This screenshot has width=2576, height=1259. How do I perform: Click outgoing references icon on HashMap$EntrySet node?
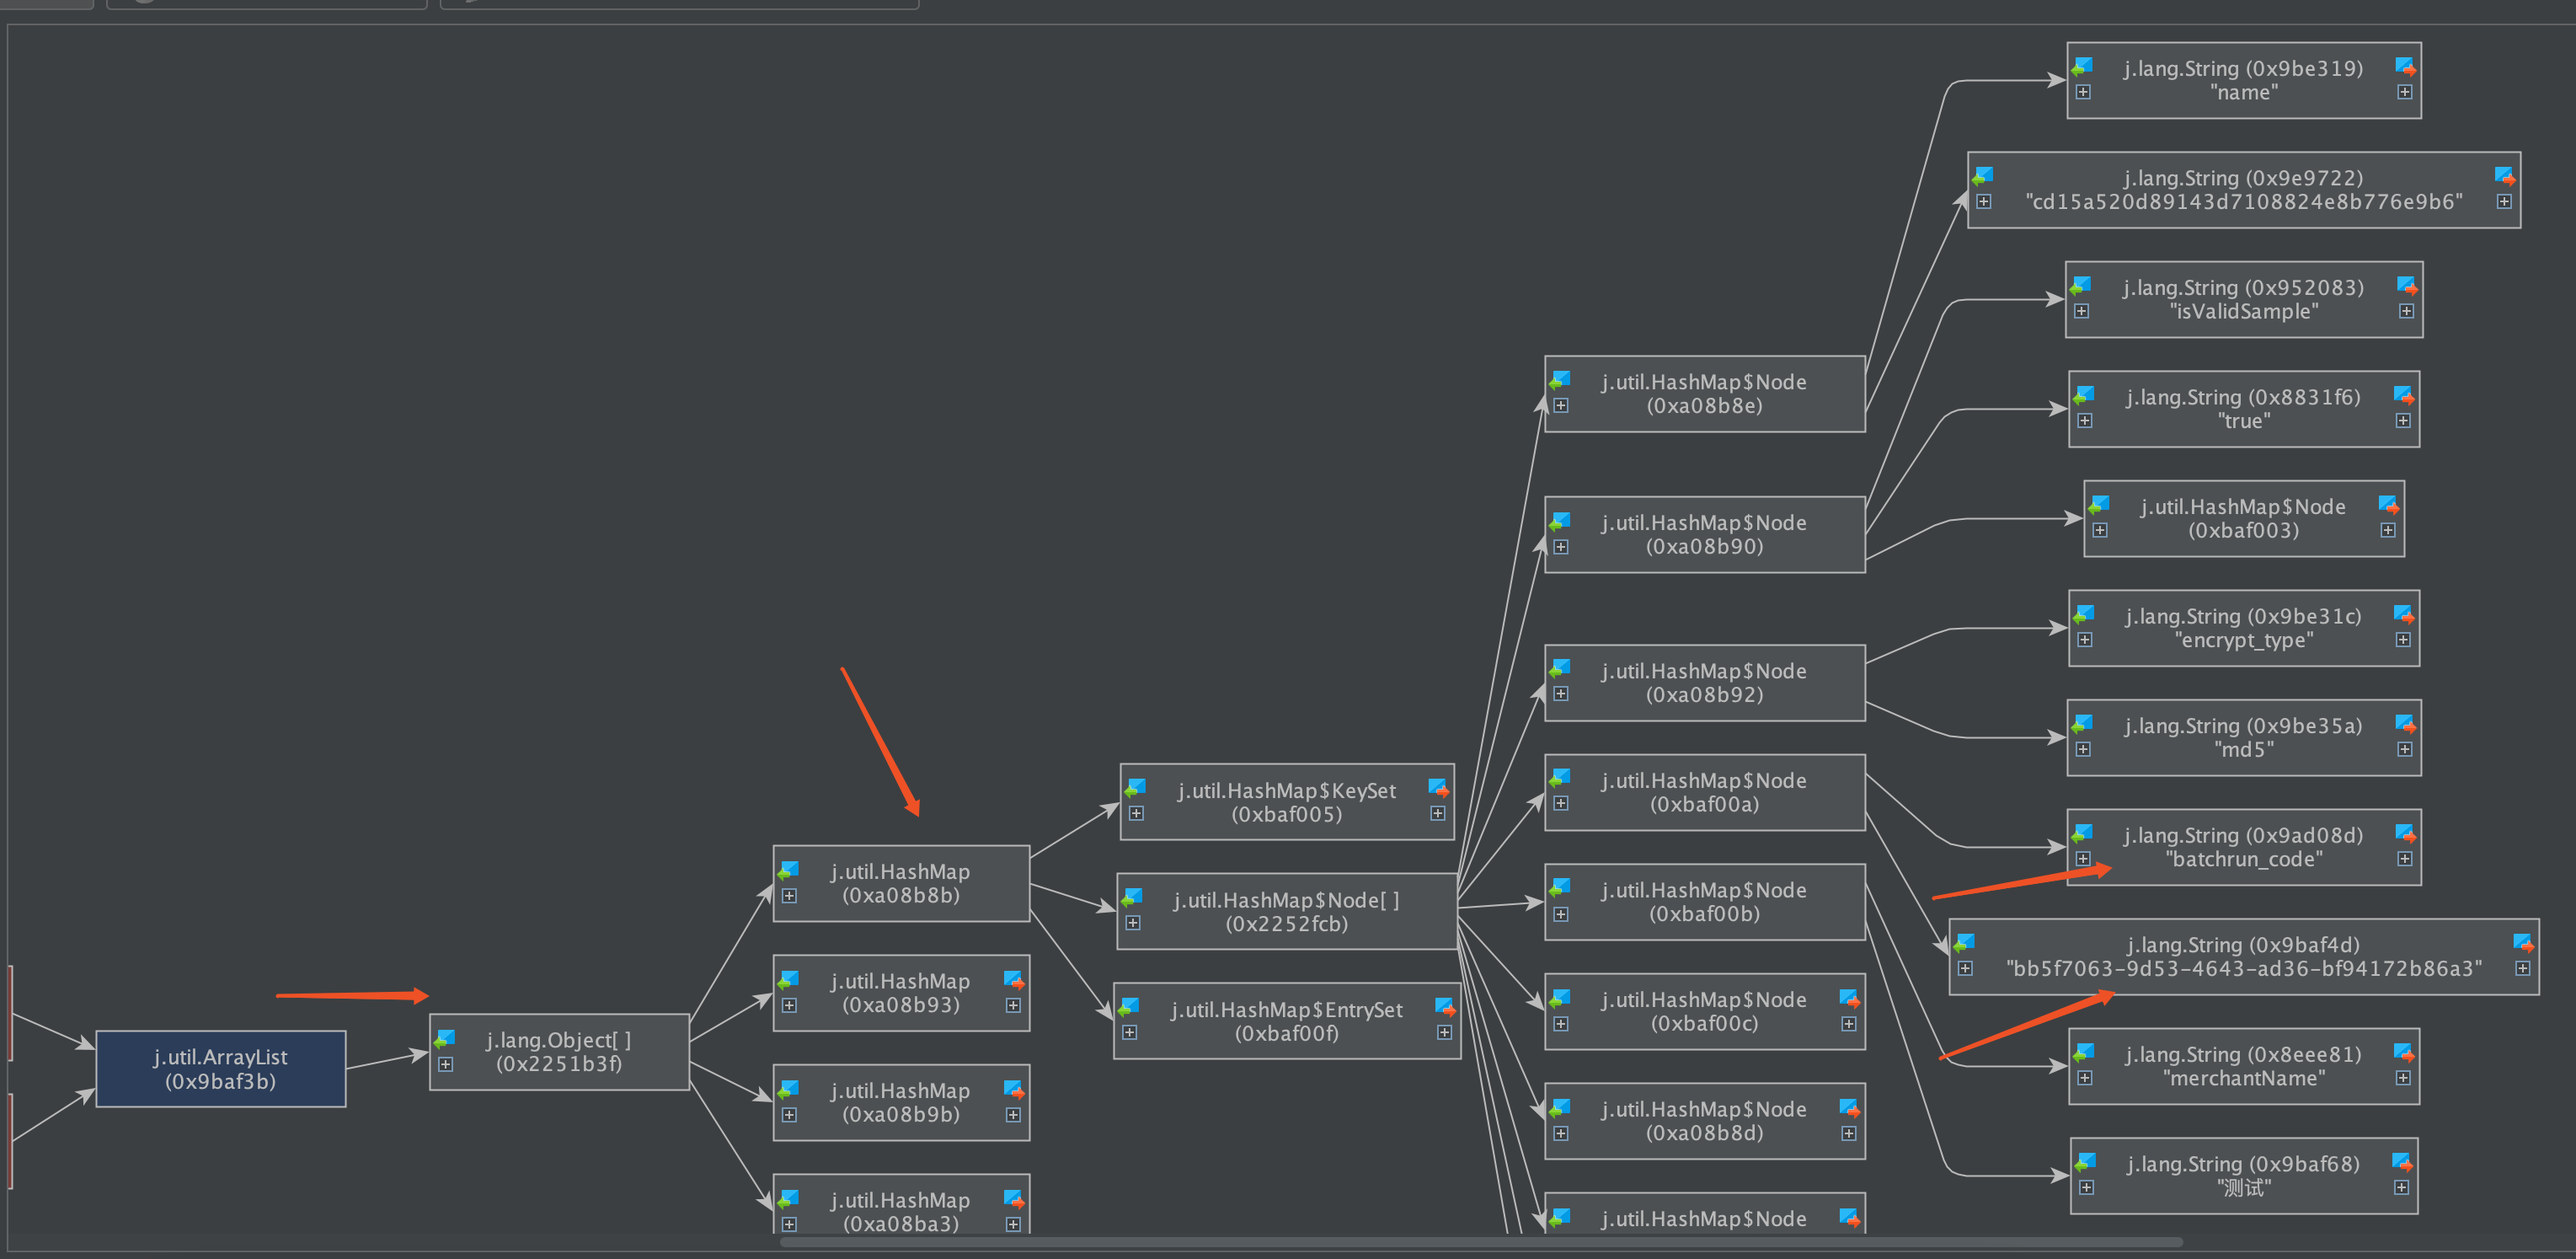pos(1445,1008)
